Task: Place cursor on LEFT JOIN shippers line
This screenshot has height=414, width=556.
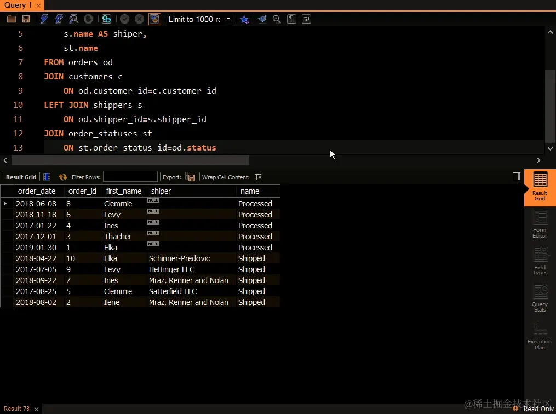Action: (93, 105)
